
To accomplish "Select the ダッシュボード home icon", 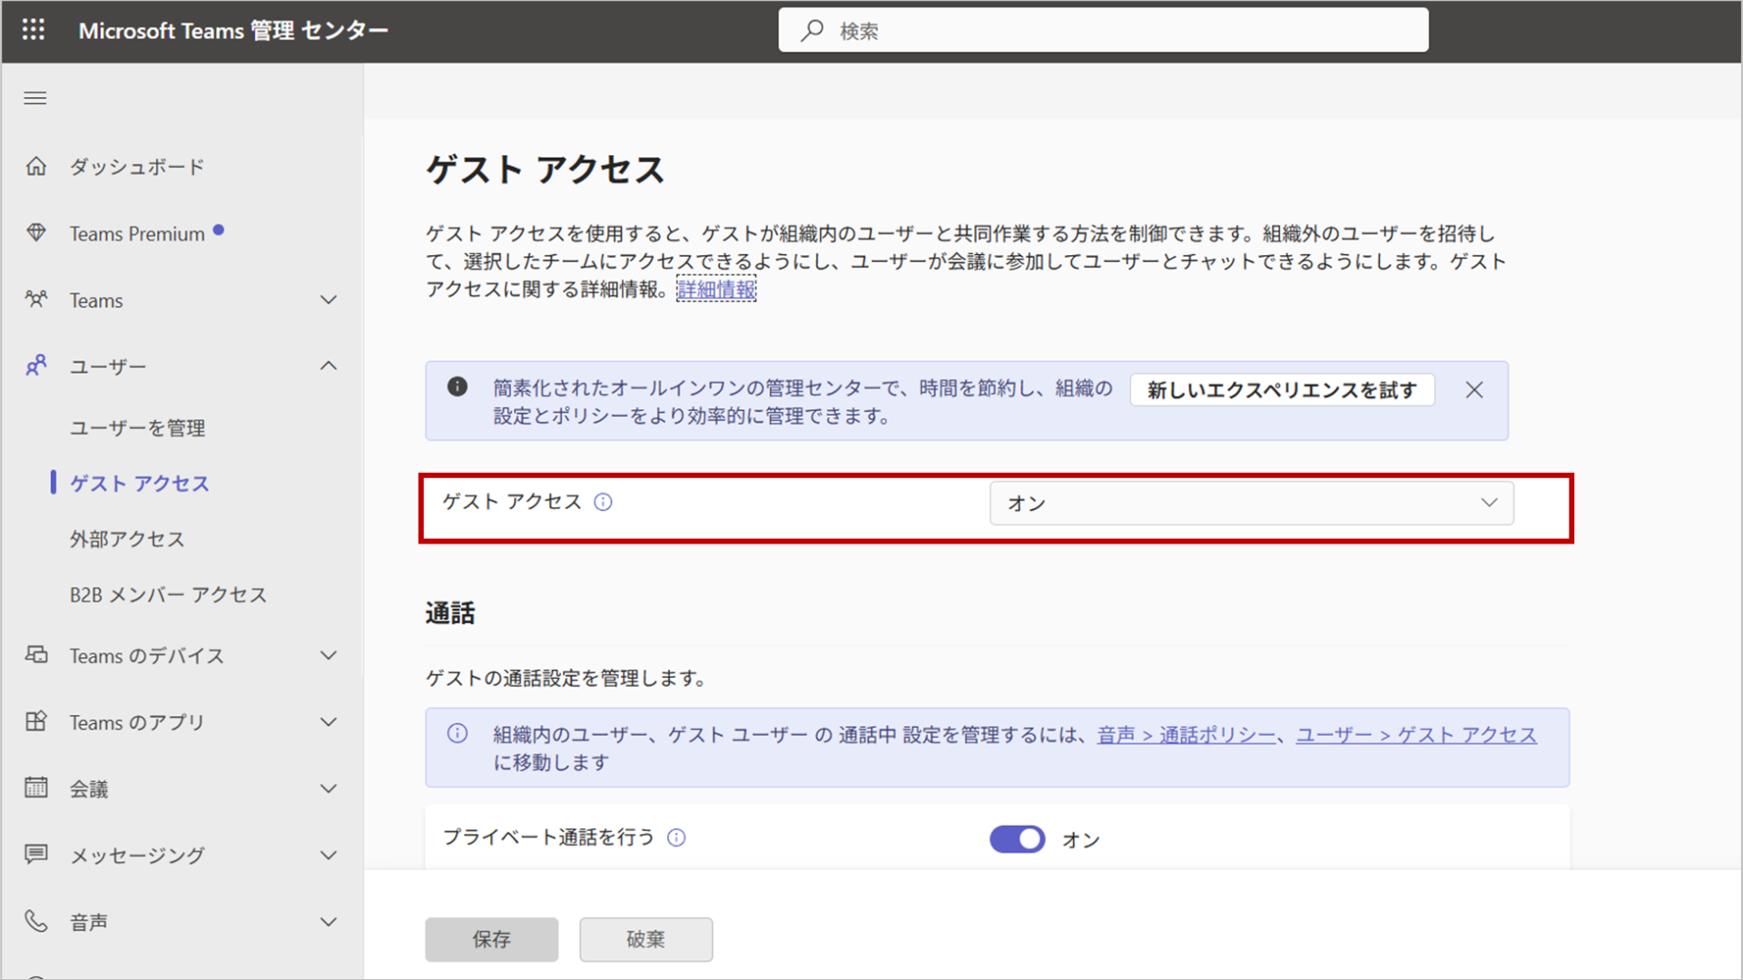I will (36, 166).
